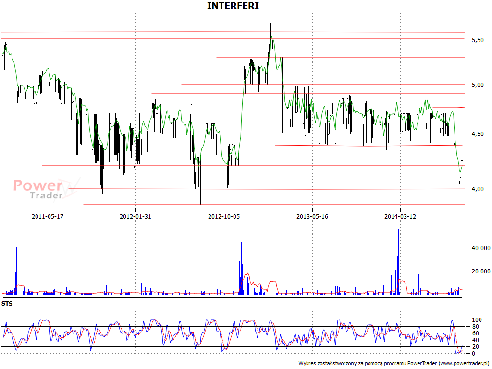Click the 40 000 volume axis label

(x=481, y=248)
